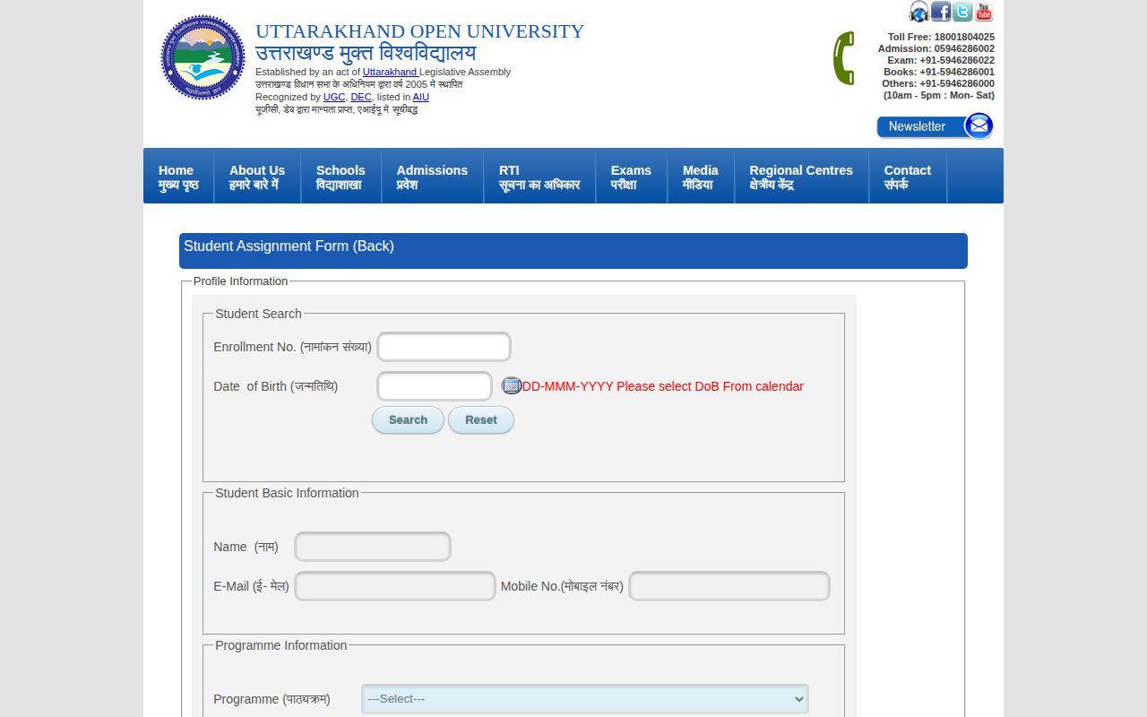
Task: Click the DD-MMM-YYYY red hint text
Action: click(663, 386)
